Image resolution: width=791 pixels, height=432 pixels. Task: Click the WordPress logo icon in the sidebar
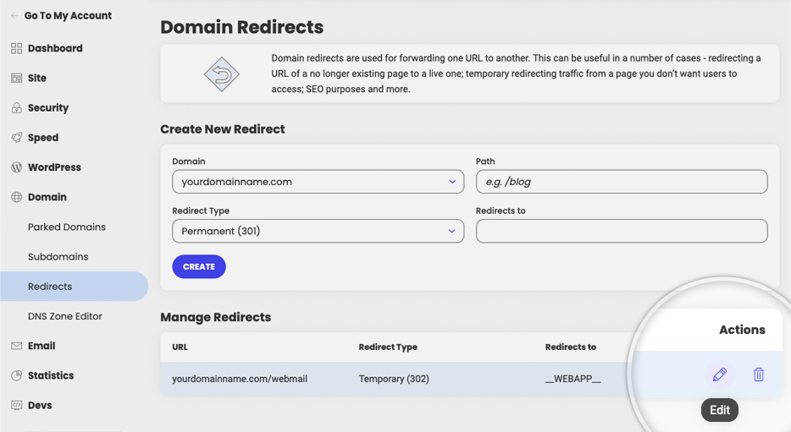pyautogui.click(x=17, y=167)
